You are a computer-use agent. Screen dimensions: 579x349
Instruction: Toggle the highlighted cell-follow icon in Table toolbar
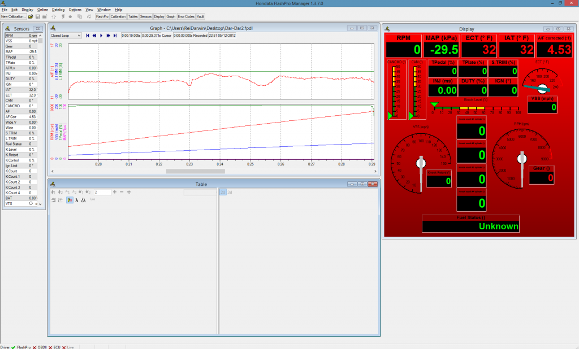[x=70, y=200]
